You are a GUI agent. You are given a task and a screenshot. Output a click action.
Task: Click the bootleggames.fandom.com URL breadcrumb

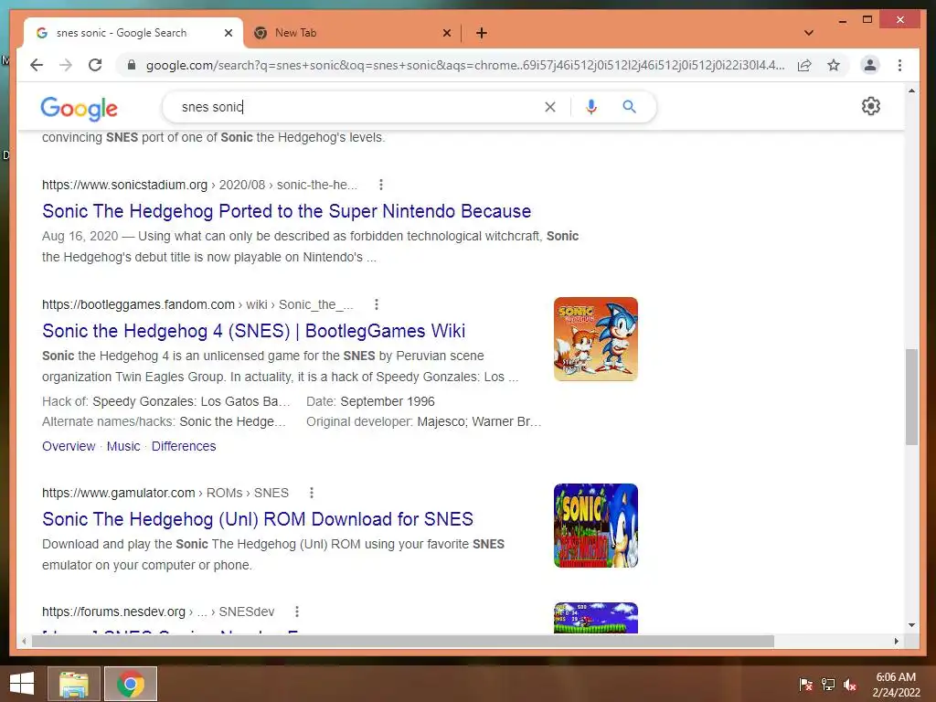(197, 304)
